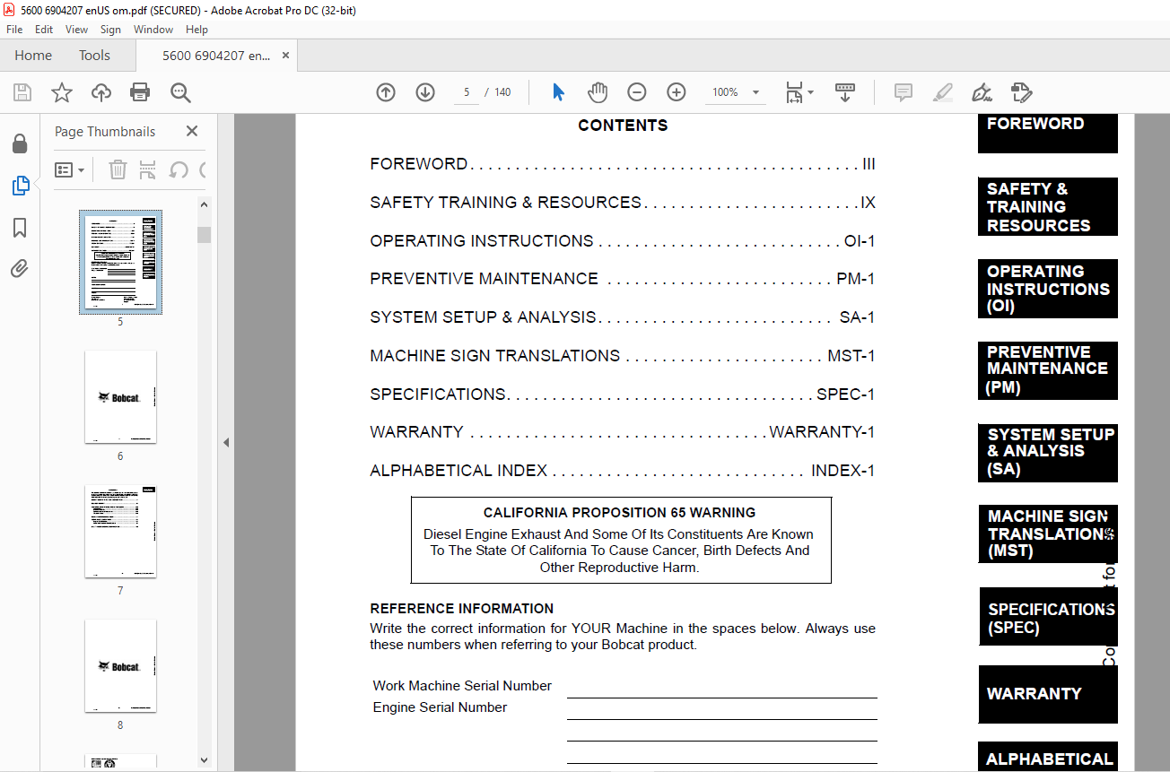Viewport: 1170px width, 772px height.
Task: Print the document using printer icon
Action: [x=140, y=92]
